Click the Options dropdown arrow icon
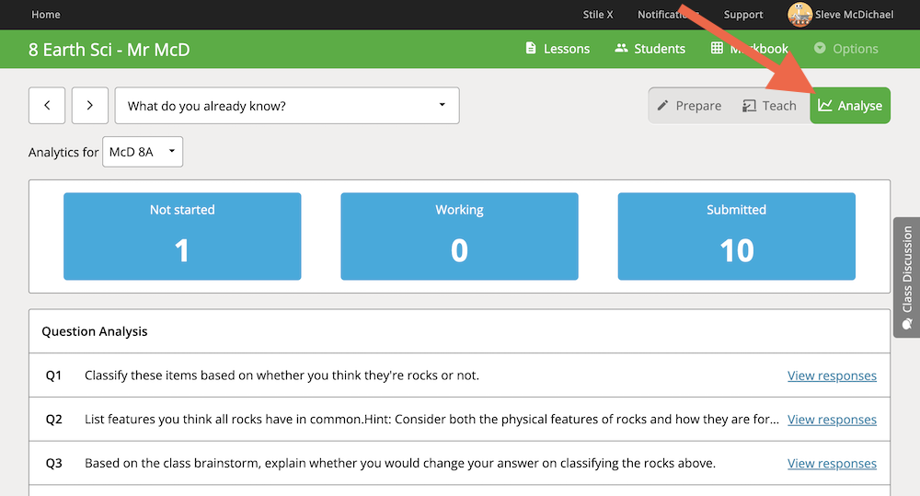Viewport: 920px width, 496px height. point(820,48)
